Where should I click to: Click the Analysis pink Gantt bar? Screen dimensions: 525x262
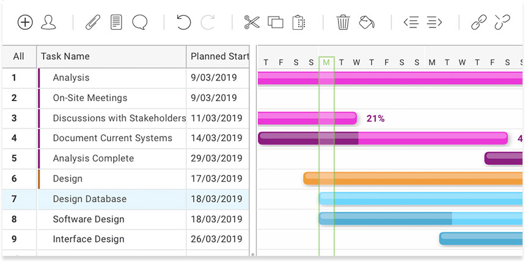(x=390, y=78)
